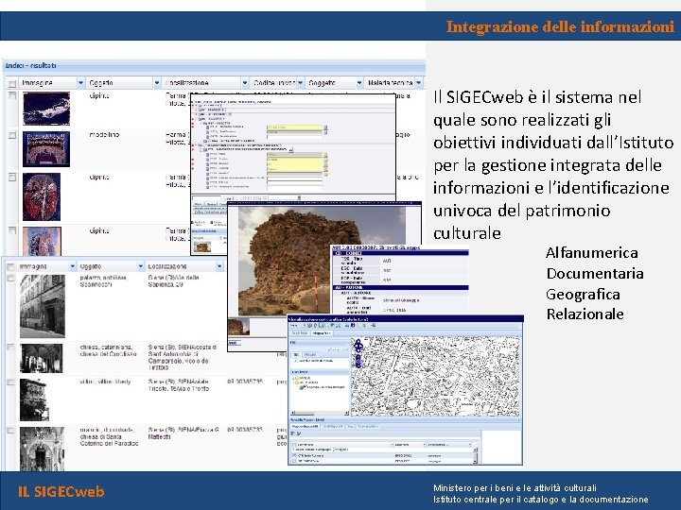
Task: Select the second tab in the map bottom panel
Action: click(333, 427)
